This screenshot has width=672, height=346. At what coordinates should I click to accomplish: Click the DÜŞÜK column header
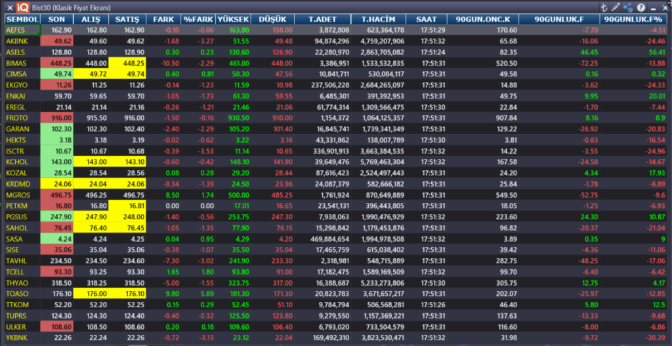point(272,19)
